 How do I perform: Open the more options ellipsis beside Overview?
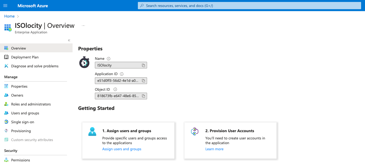click(83, 26)
